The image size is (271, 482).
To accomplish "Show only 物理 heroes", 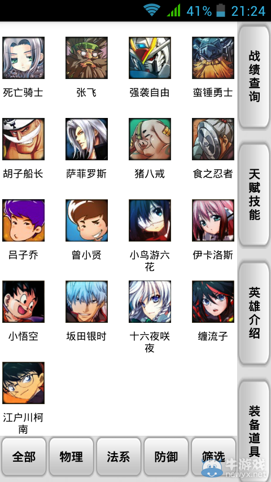I will [x=71, y=457].
